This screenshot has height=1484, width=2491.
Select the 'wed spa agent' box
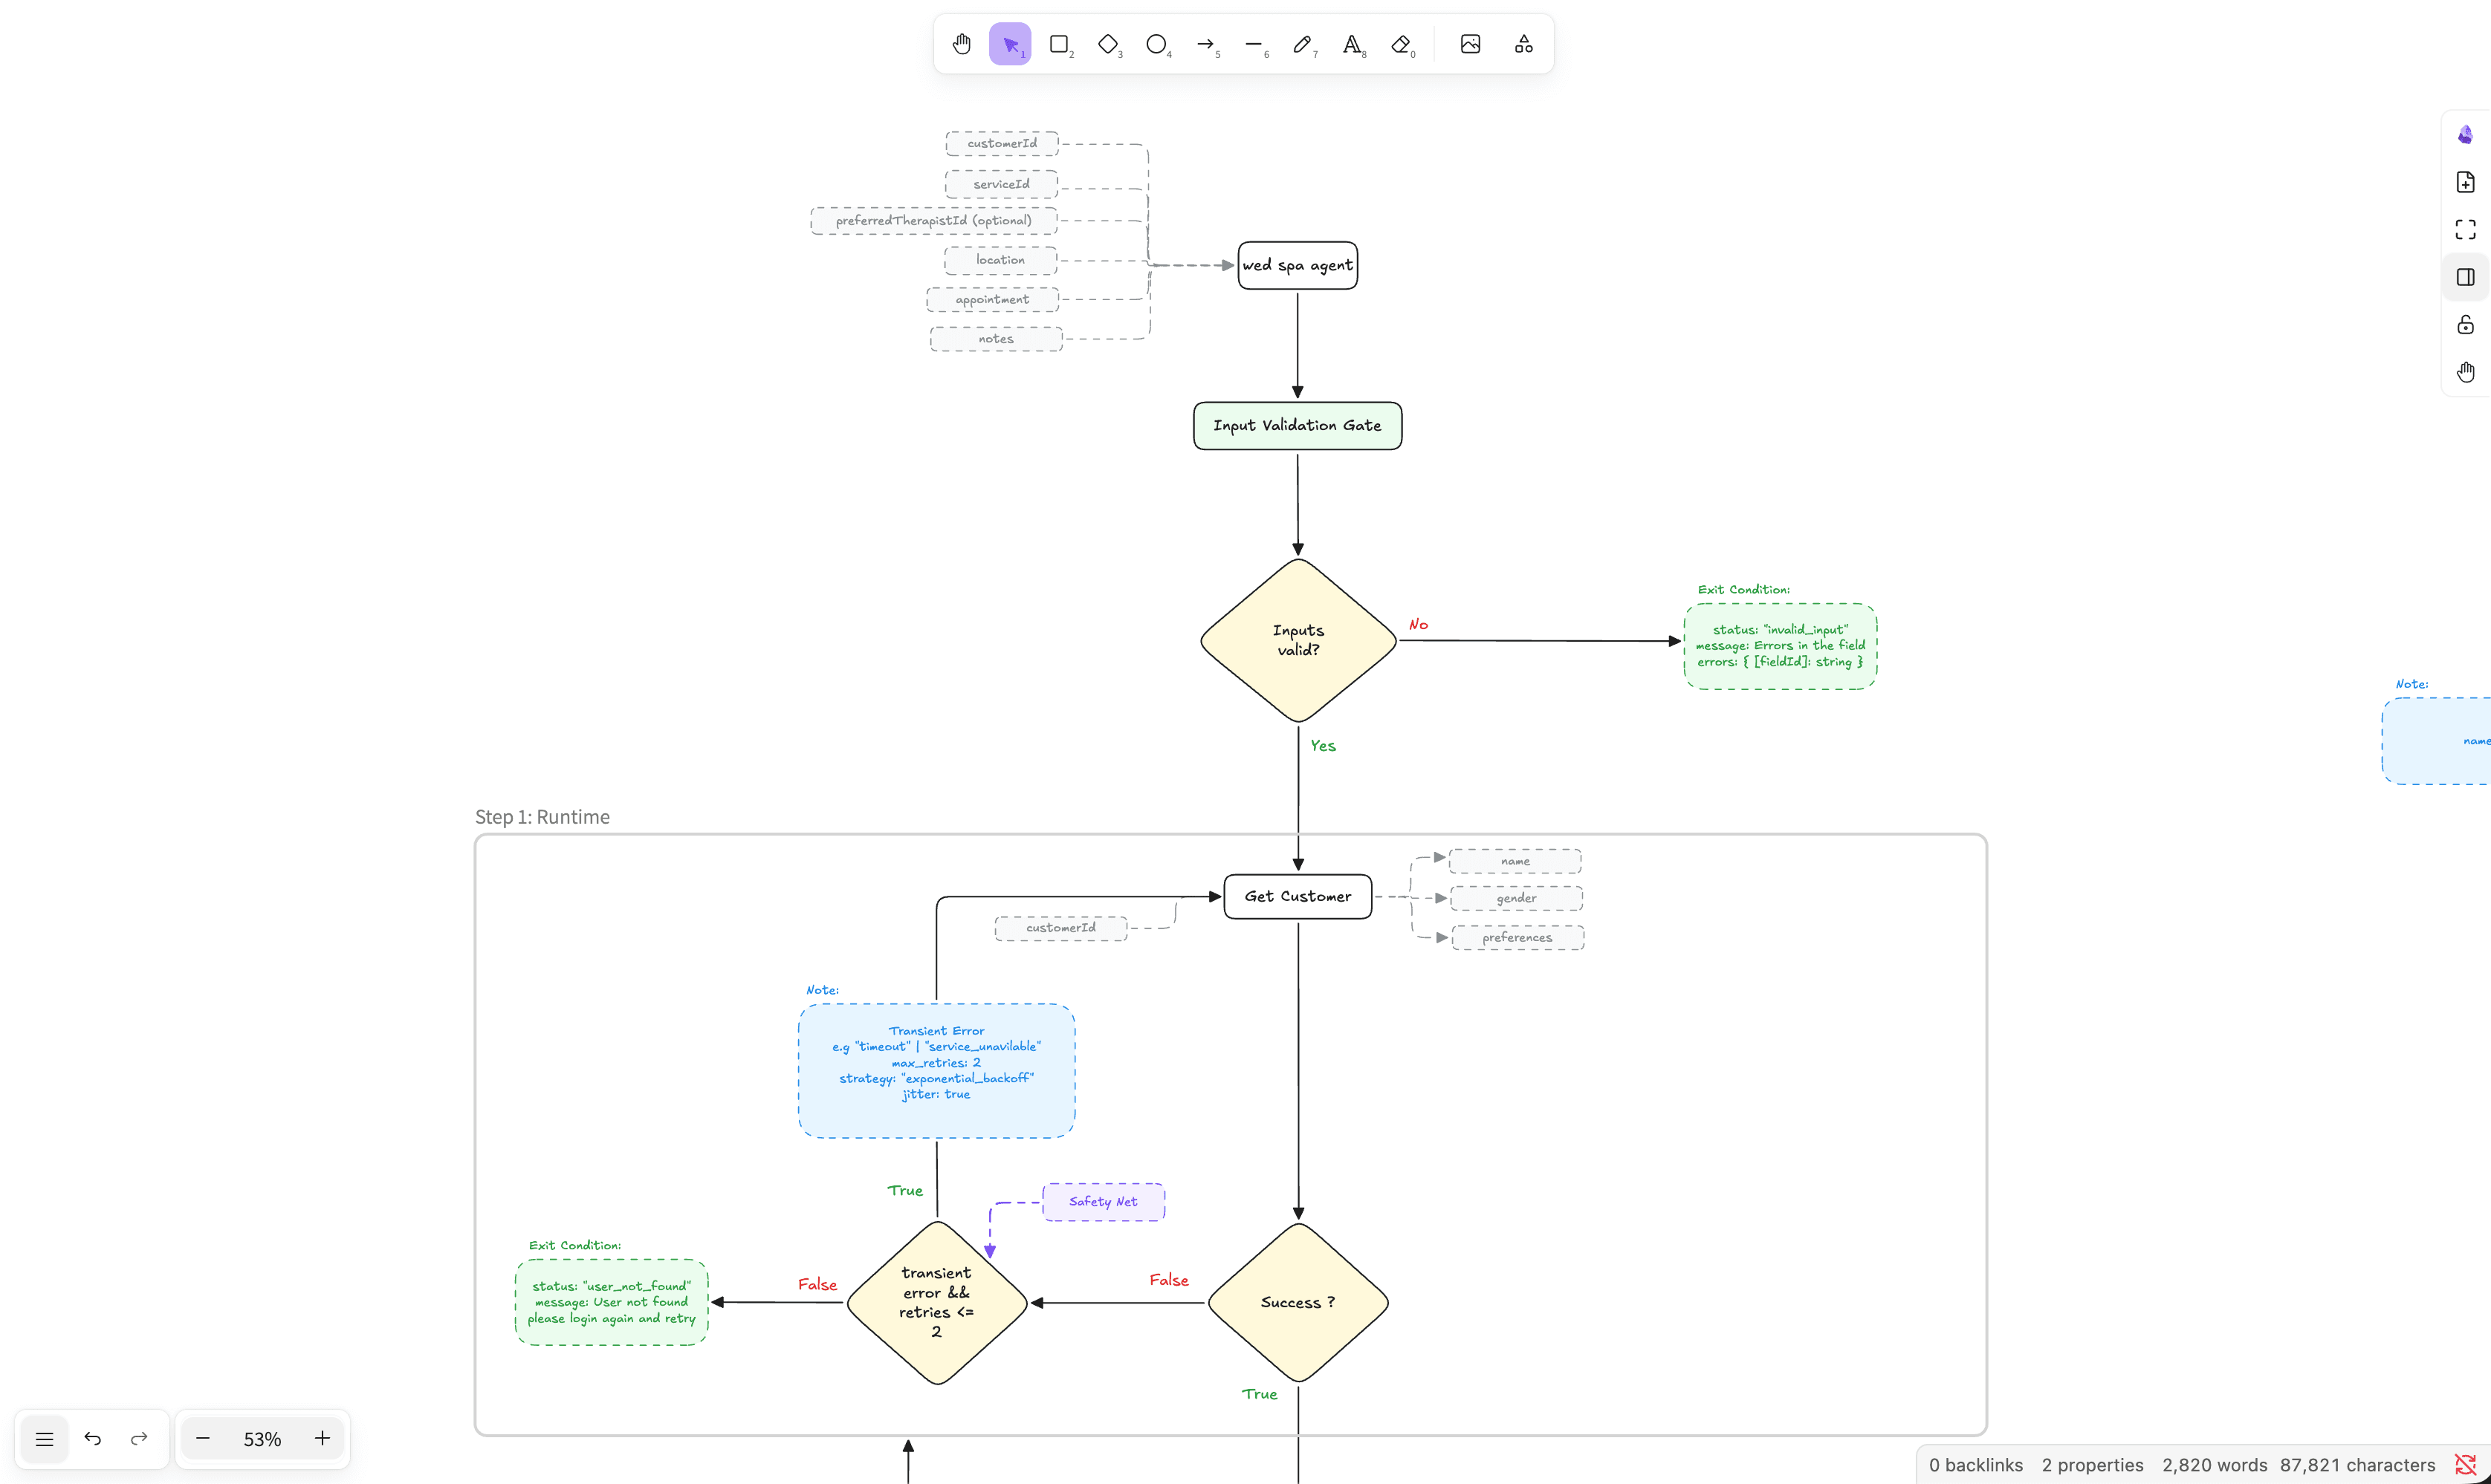coord(1298,265)
